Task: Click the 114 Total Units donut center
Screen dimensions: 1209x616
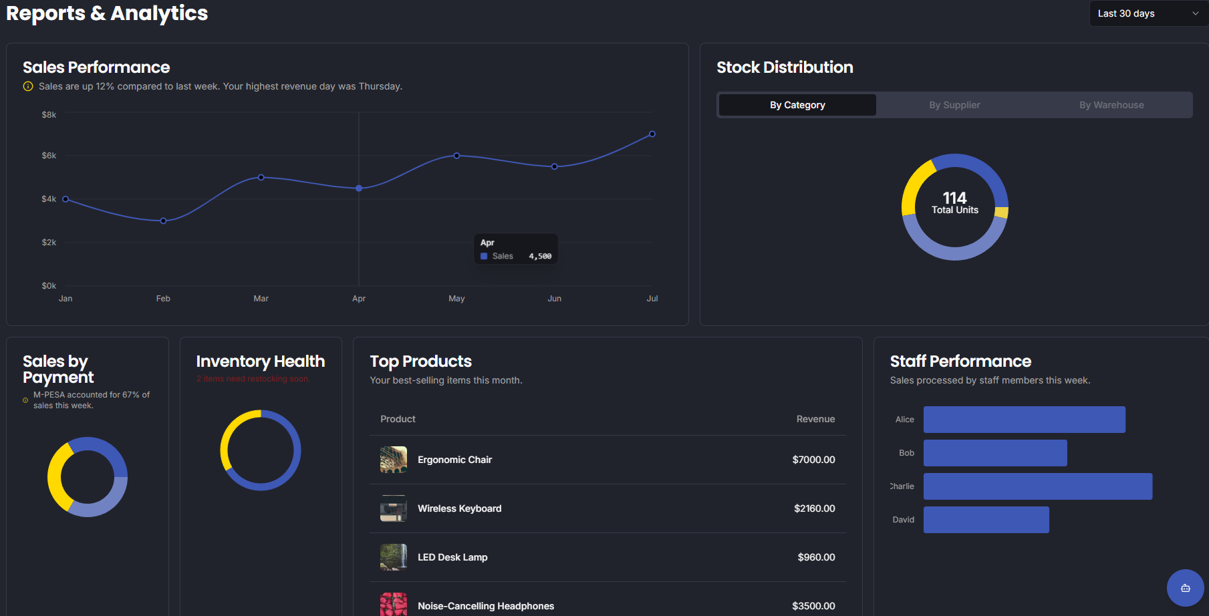Action: coord(954,202)
